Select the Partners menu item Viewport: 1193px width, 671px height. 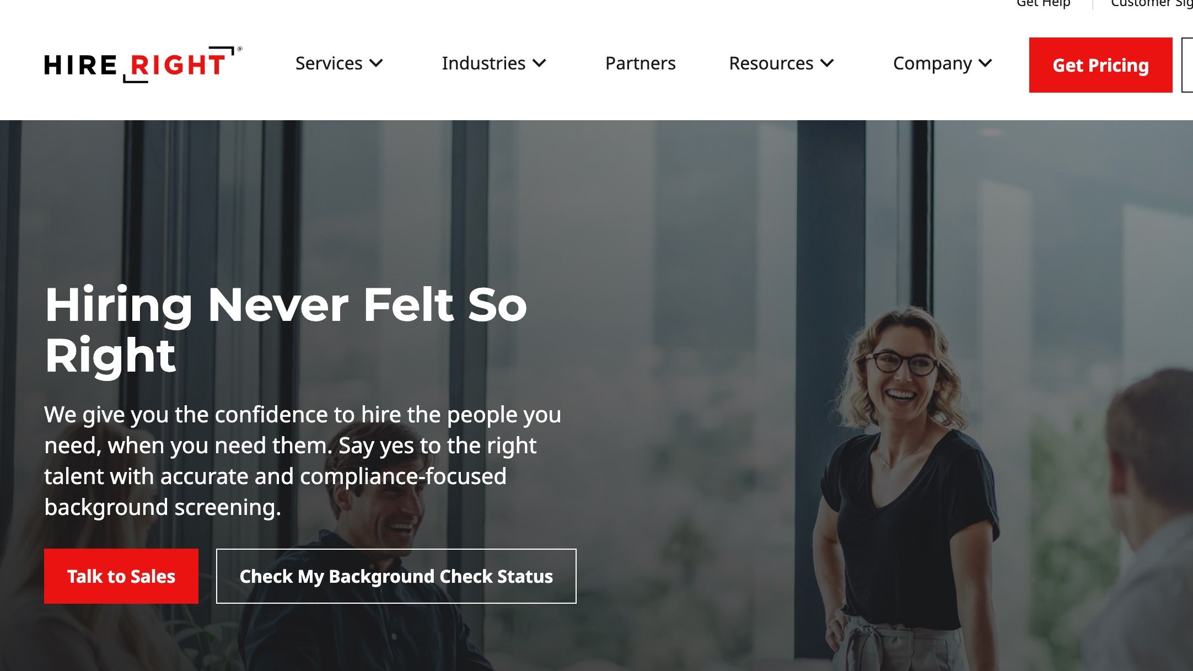(x=640, y=63)
